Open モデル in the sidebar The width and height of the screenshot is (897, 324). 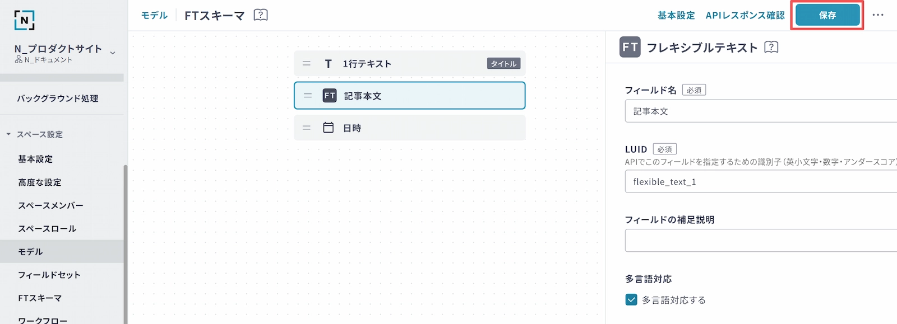click(x=30, y=252)
